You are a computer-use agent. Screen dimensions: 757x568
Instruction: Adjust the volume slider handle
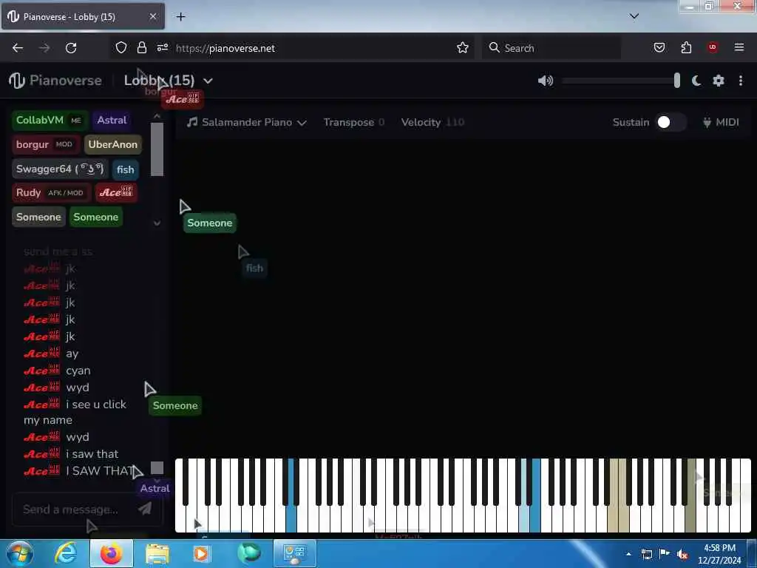click(677, 81)
